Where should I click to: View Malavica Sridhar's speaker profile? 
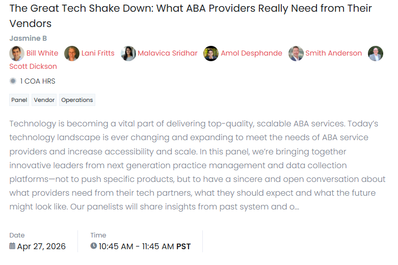[167, 54]
